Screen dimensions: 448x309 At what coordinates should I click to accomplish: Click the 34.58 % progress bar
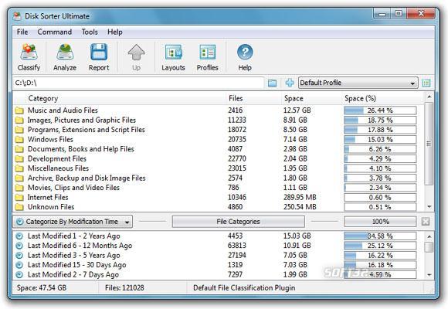pos(380,236)
